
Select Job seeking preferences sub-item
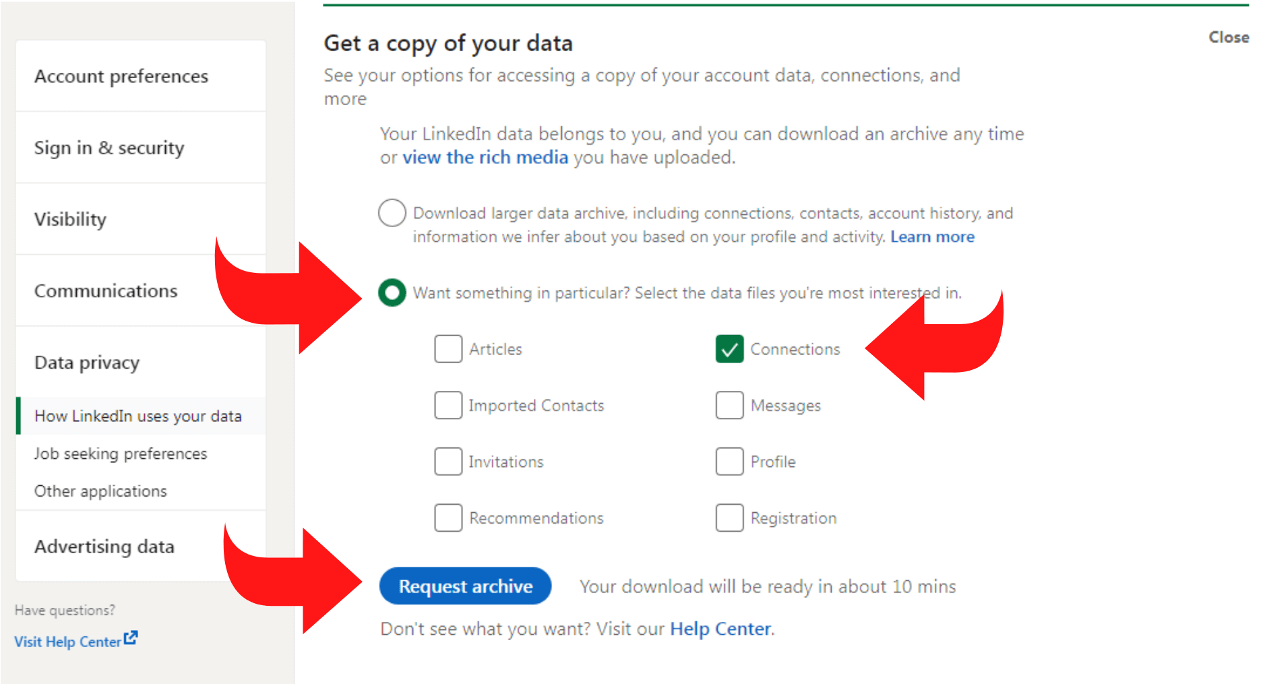coord(121,454)
